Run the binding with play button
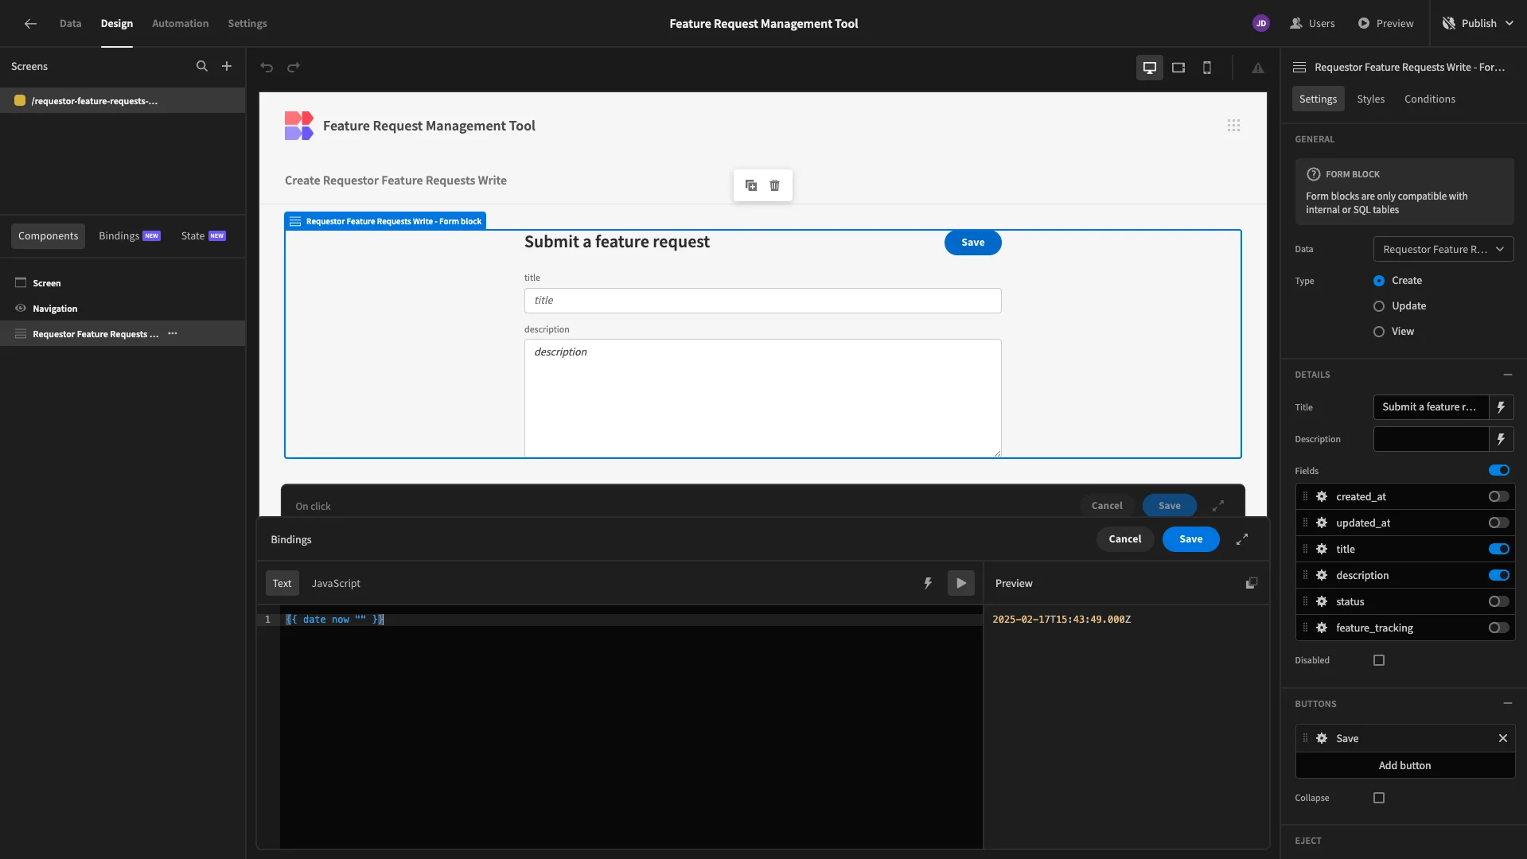The height and width of the screenshot is (859, 1527). [961, 583]
